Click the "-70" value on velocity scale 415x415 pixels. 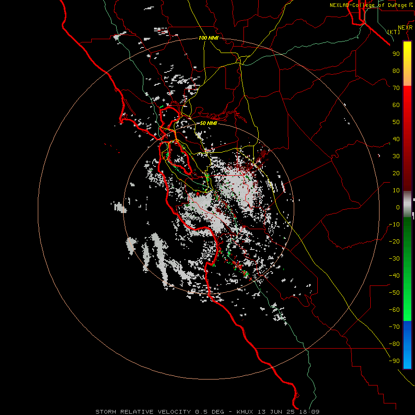394,327
